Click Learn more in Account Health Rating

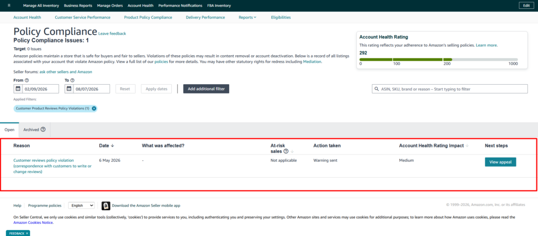coord(486,45)
